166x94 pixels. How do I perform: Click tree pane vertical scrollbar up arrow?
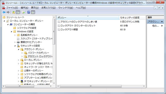pos(54,17)
